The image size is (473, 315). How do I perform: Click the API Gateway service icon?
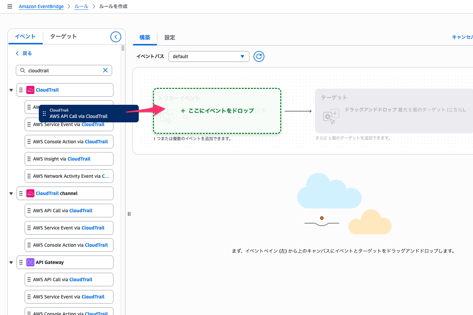pos(30,262)
